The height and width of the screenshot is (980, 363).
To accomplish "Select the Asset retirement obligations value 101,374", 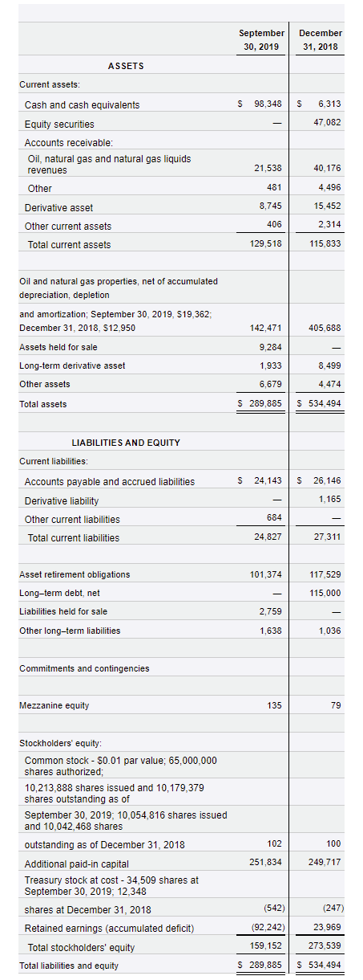I will point(266,574).
